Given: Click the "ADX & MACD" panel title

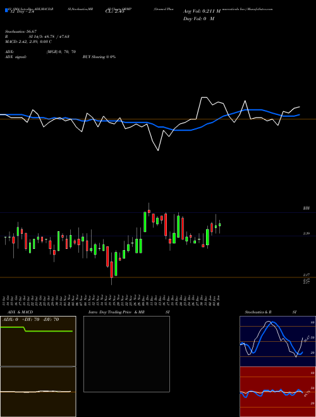Looking at the screenshot, I should [20, 312].
